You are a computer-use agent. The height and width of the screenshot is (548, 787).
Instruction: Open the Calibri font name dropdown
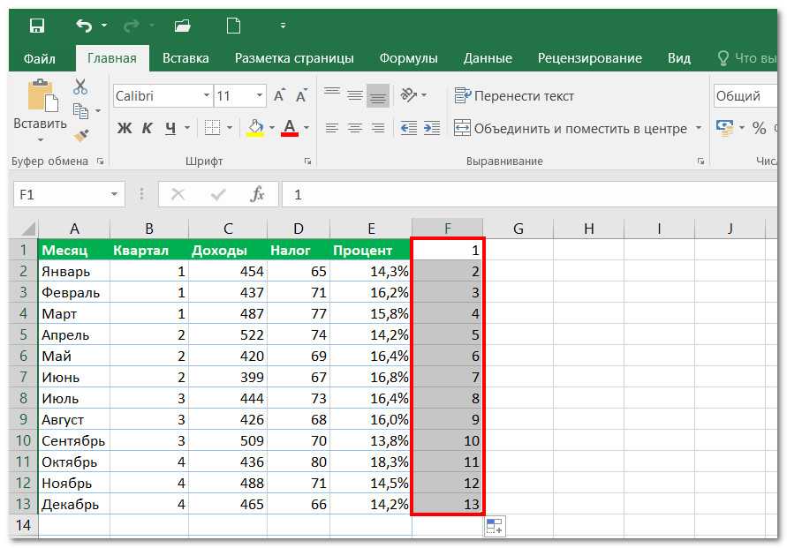tap(207, 95)
